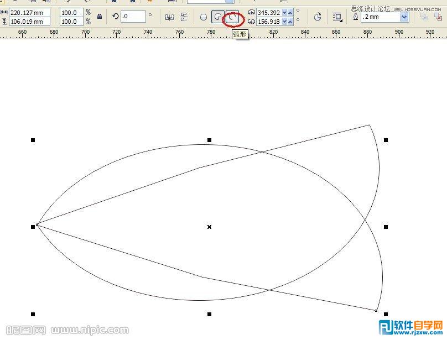Open the .2 mm outline width dropdown
The width and height of the screenshot is (447, 340).
[406, 17]
